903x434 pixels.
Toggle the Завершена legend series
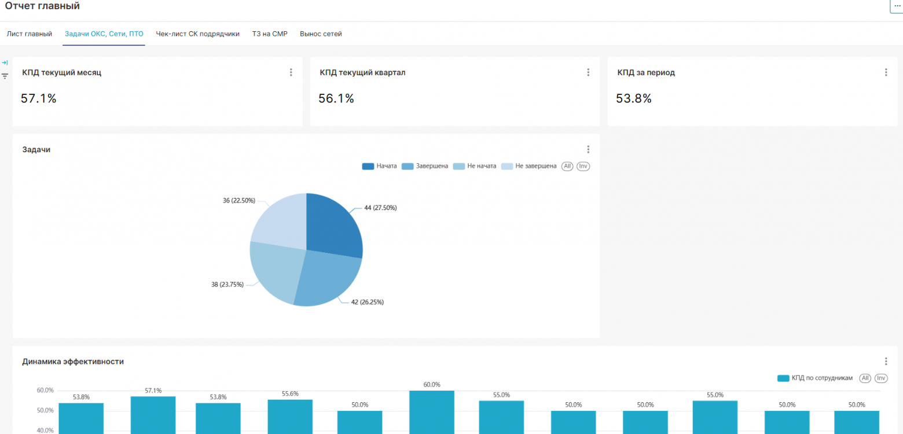tap(424, 166)
